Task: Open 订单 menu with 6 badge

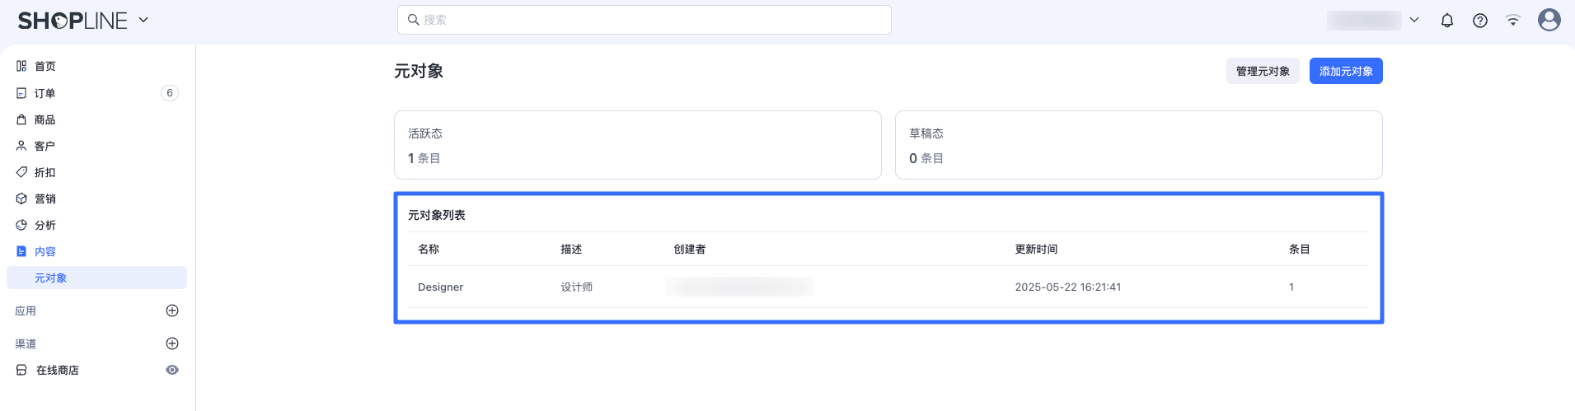Action: tap(97, 93)
